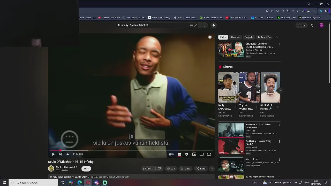Download video with Lataa button
The height and width of the screenshot is (186, 331).
point(185,169)
